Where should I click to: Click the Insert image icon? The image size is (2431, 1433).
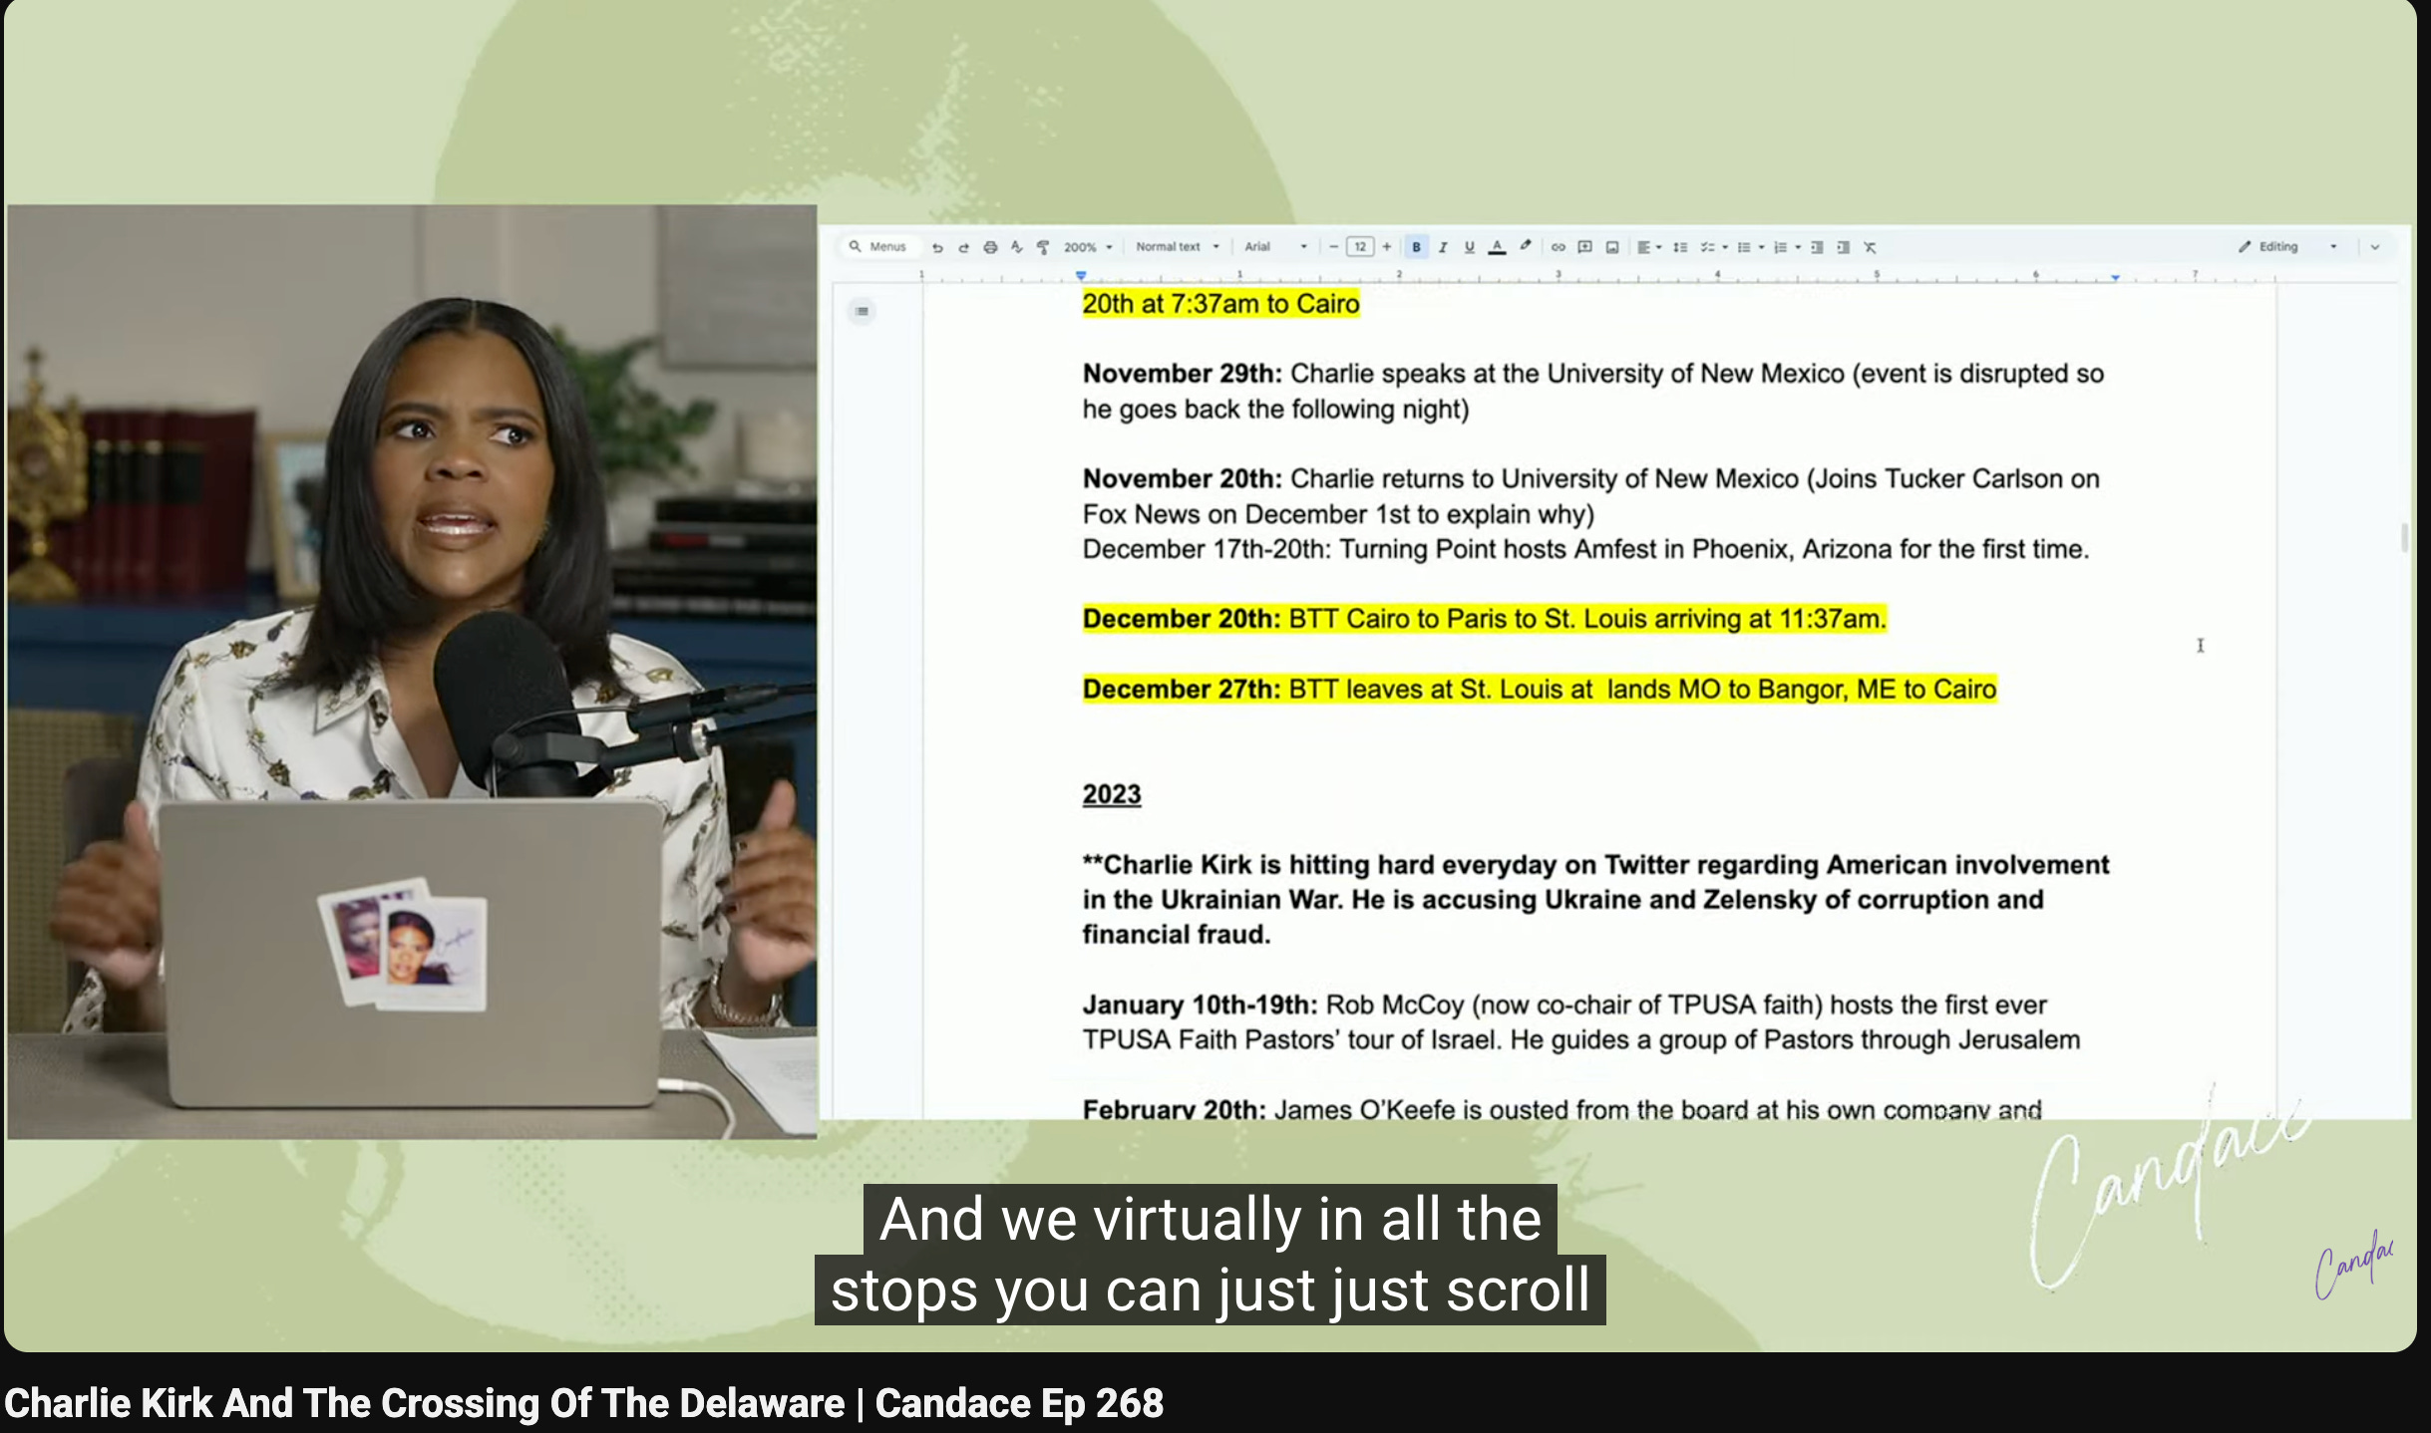1611,247
